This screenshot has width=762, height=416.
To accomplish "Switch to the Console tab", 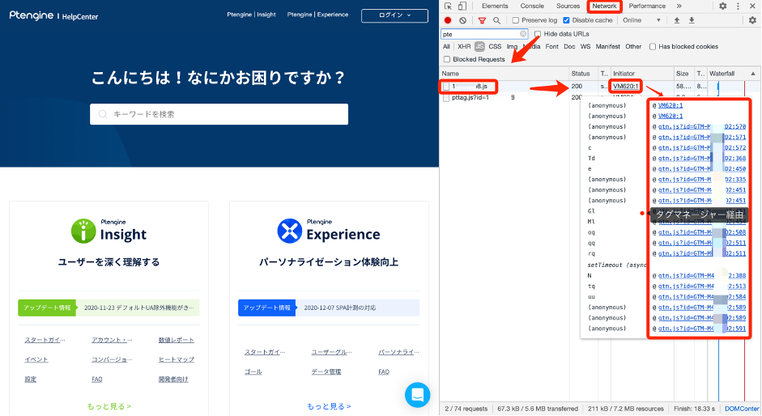I will [532, 6].
